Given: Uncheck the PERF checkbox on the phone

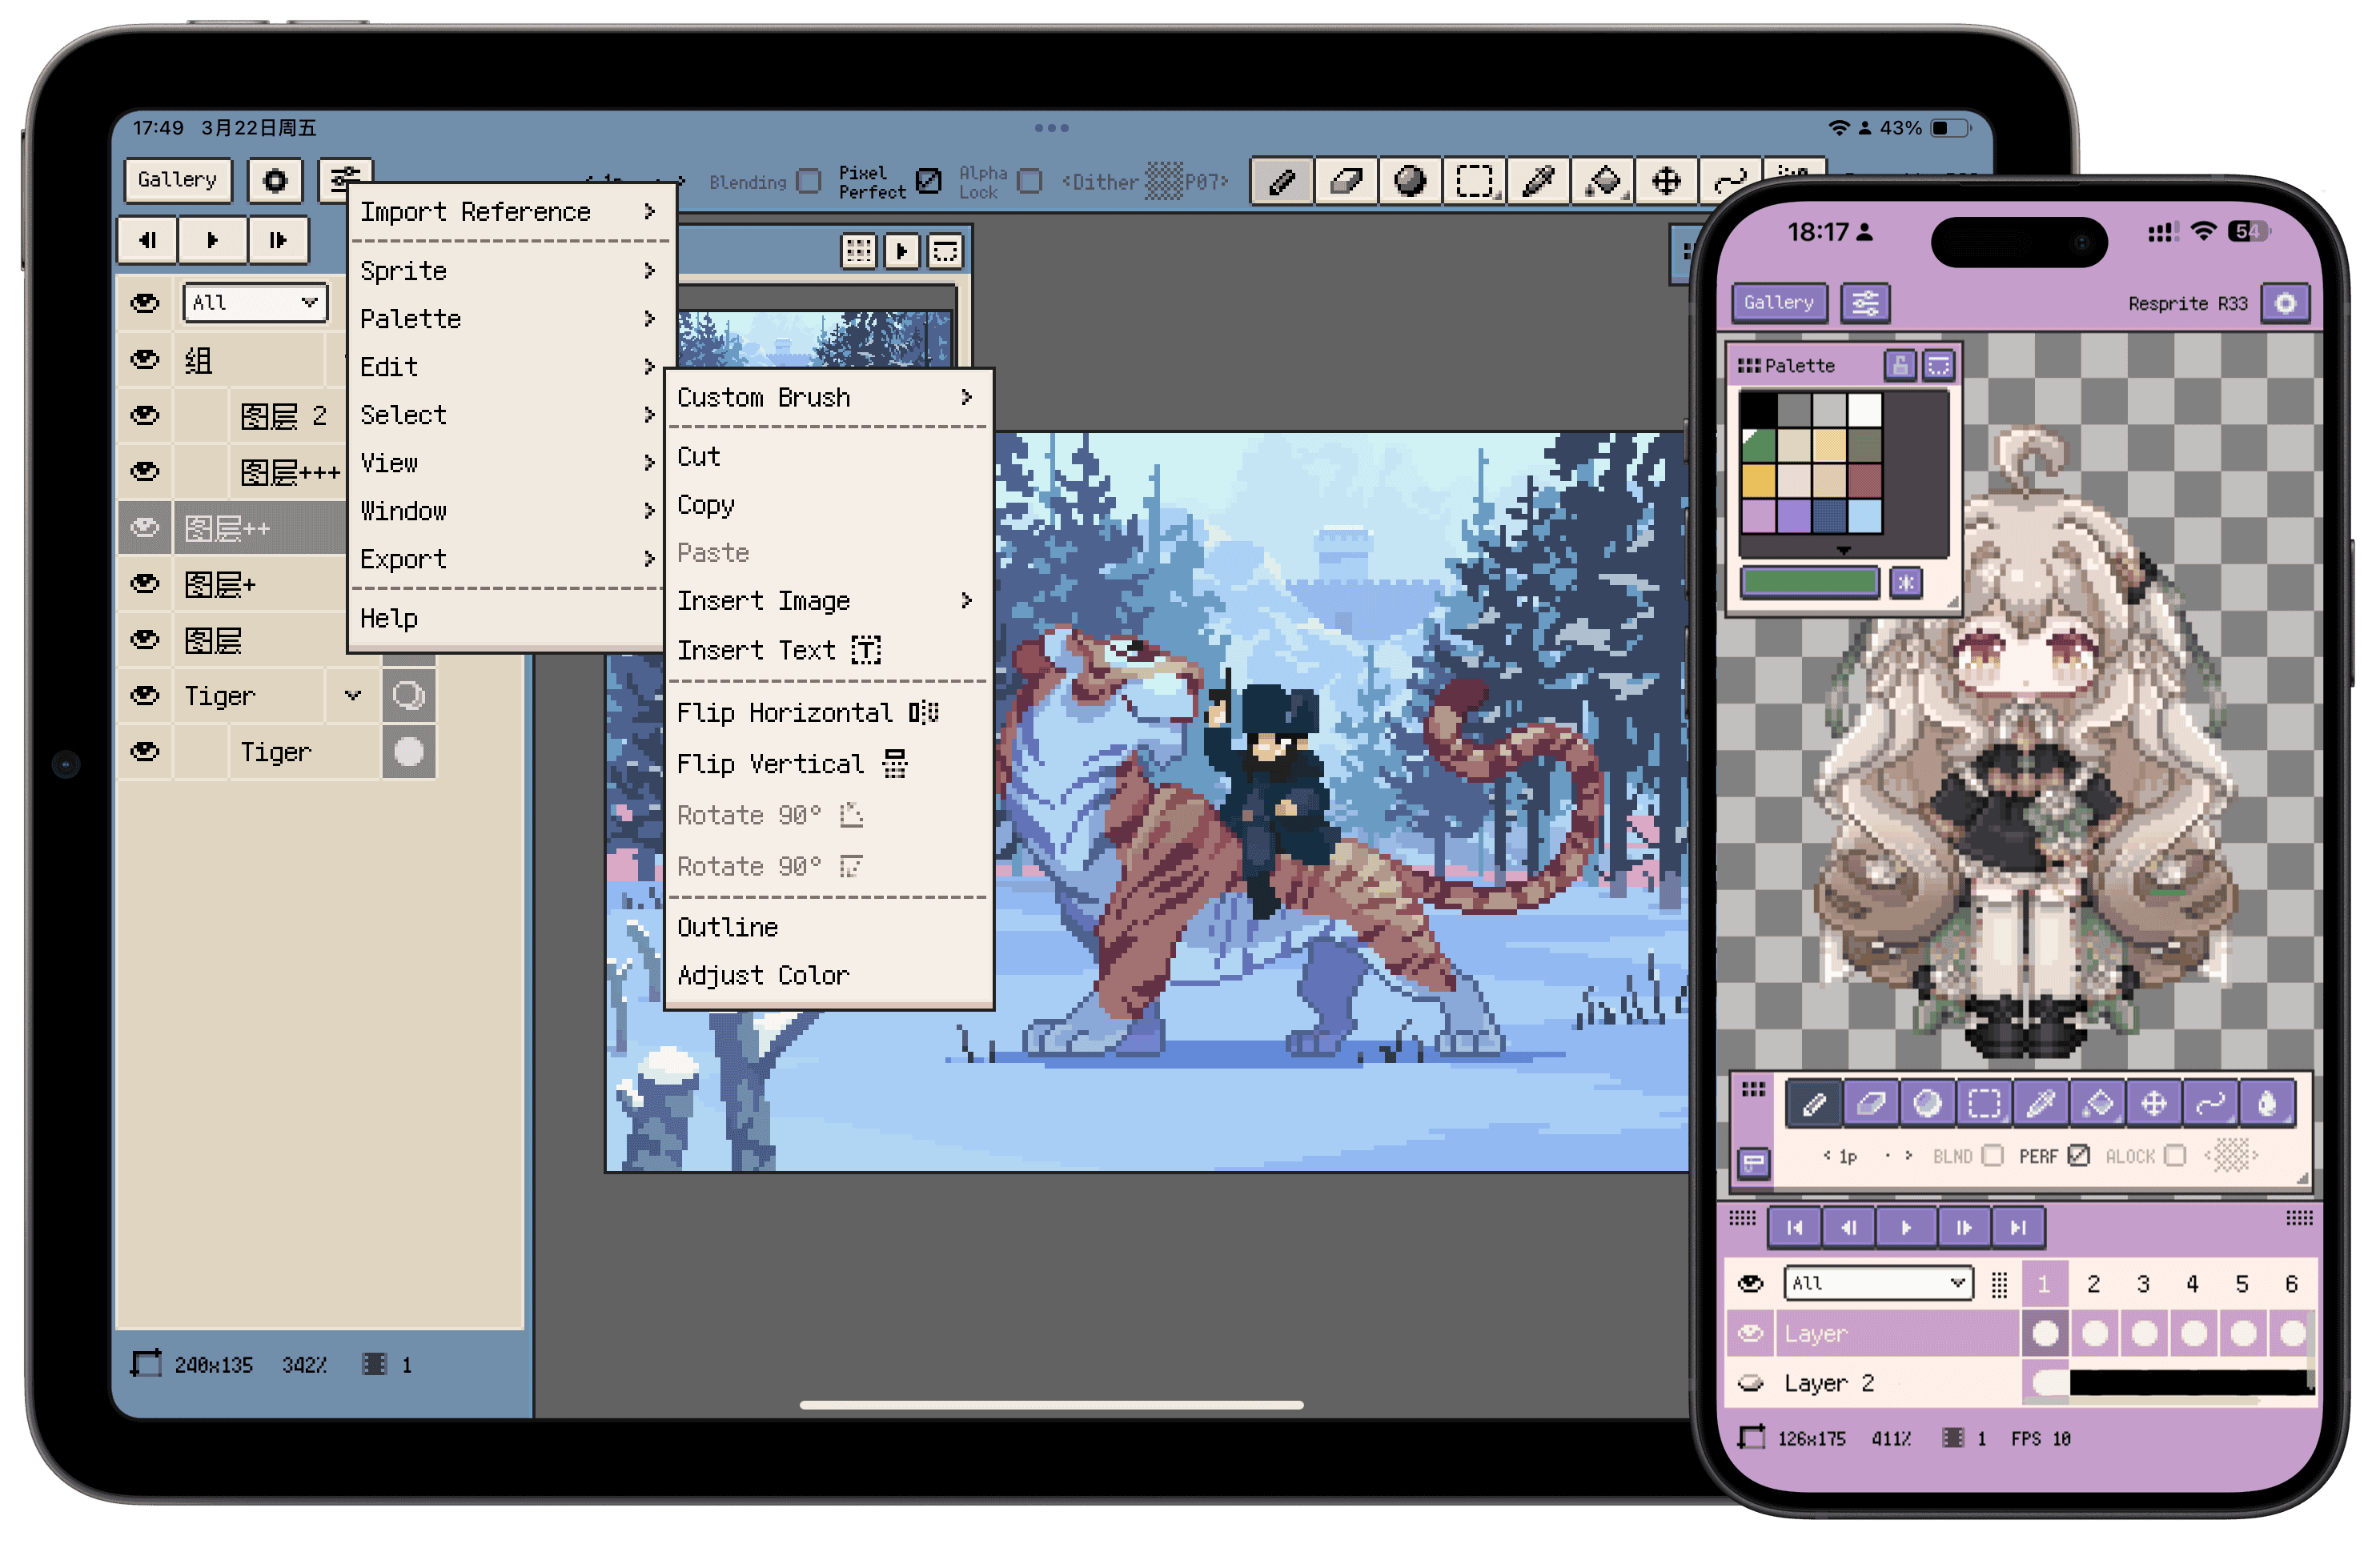Looking at the screenshot, I should coord(2080,1156).
